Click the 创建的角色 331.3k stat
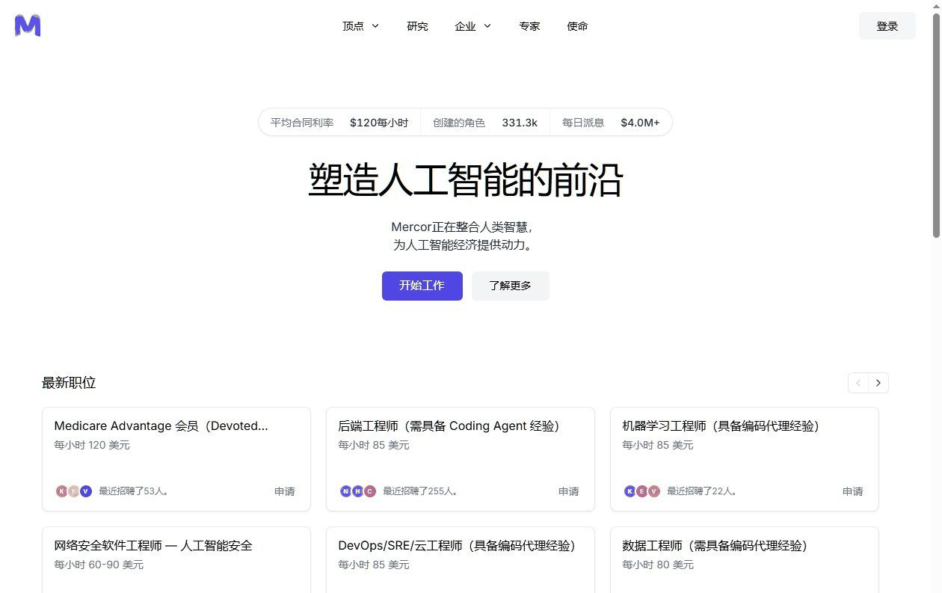Viewport: 942px width, 593px height. (485, 123)
